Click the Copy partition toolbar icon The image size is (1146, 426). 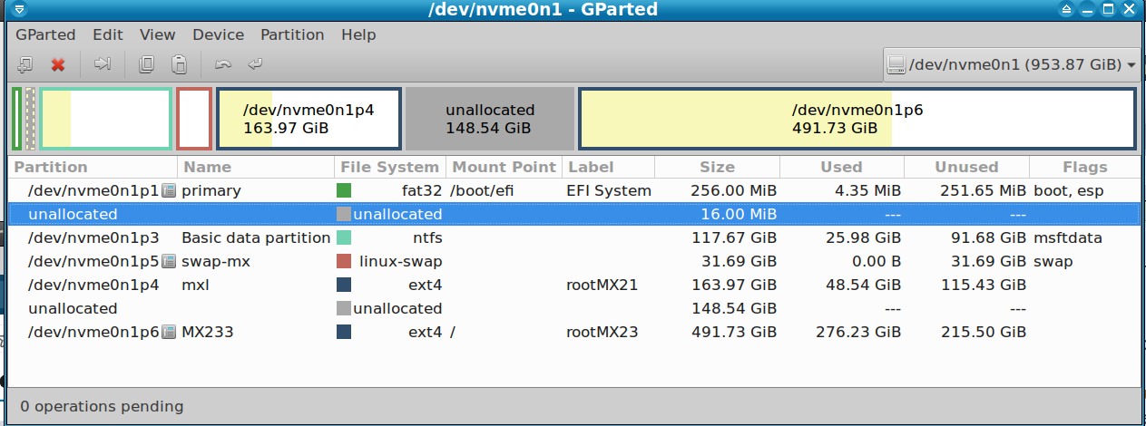146,64
